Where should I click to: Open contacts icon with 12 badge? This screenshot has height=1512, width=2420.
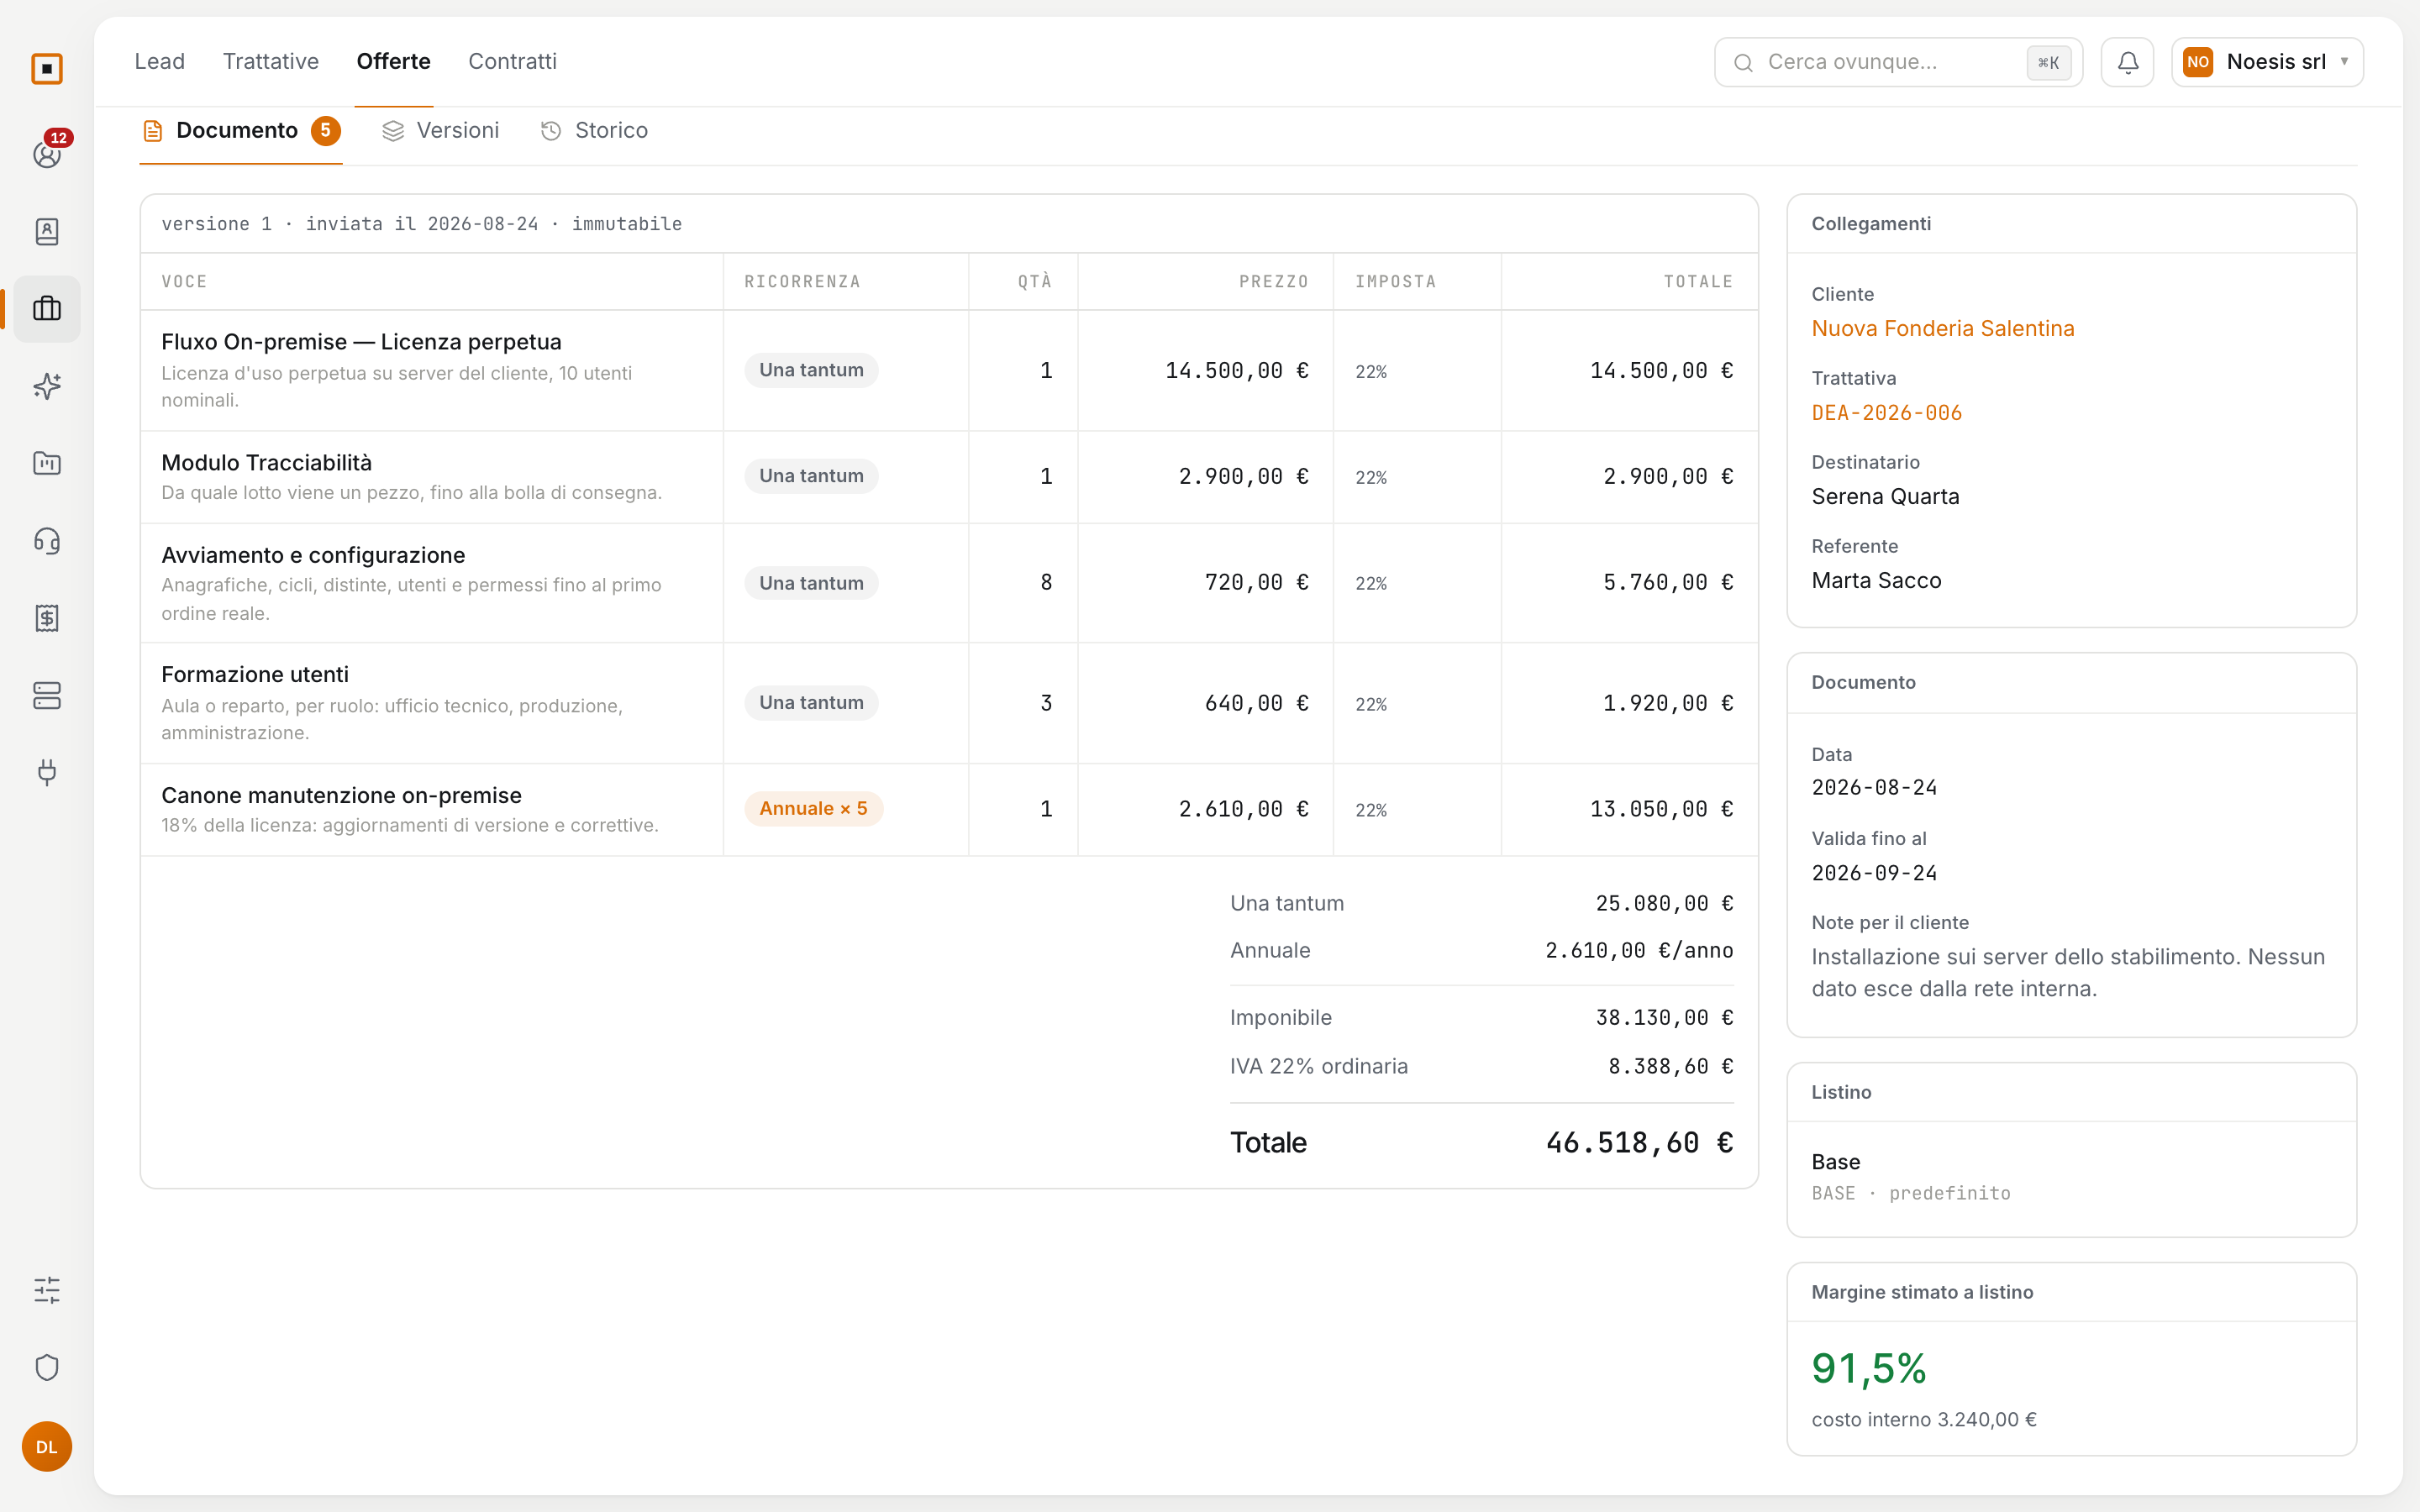tap(47, 154)
